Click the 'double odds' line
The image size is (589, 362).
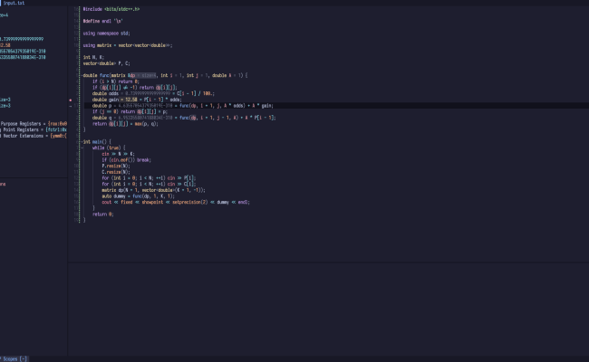pos(154,93)
